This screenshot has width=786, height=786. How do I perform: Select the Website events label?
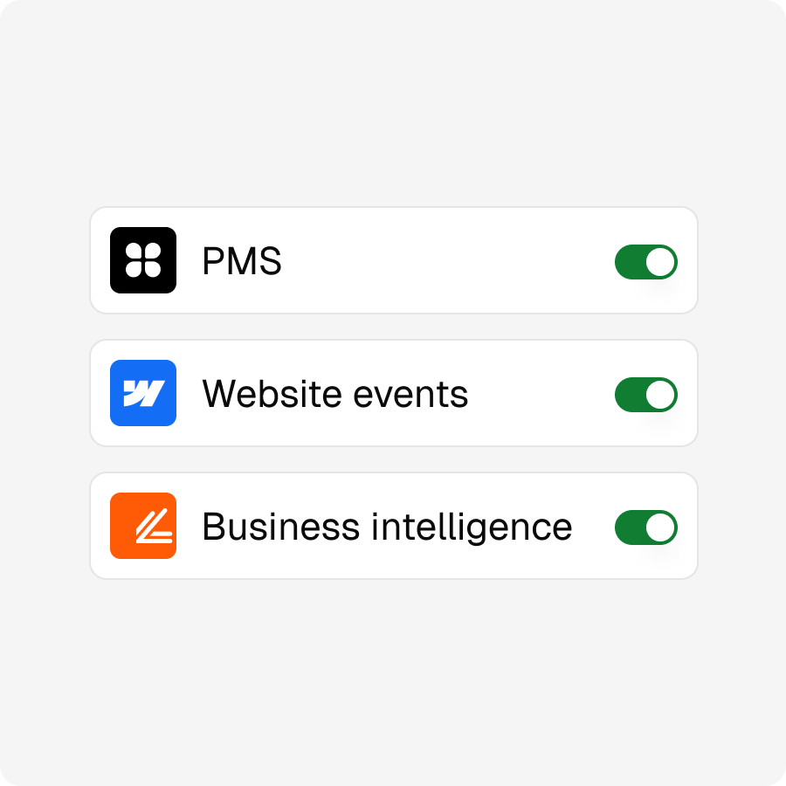[335, 393]
